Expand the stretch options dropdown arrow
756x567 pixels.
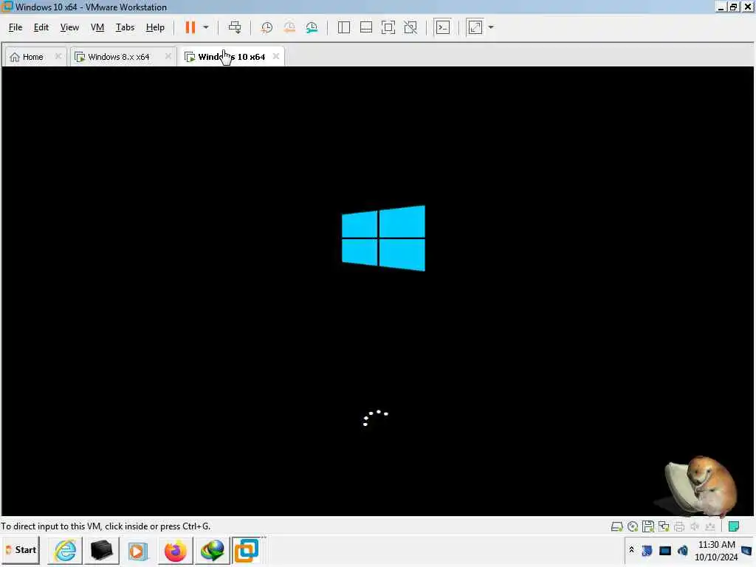click(491, 27)
